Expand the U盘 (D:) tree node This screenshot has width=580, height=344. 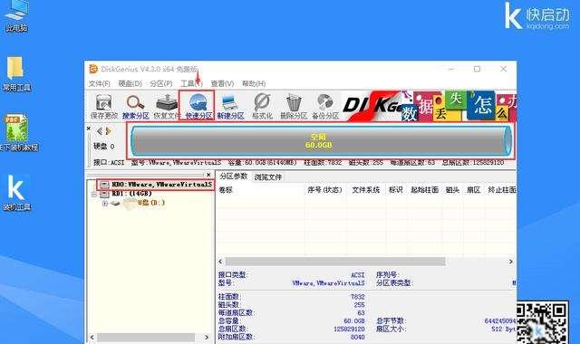(x=105, y=203)
